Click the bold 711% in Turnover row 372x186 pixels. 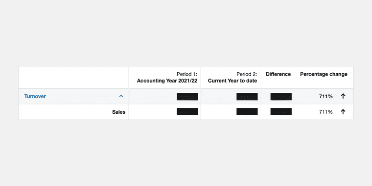[325, 96]
